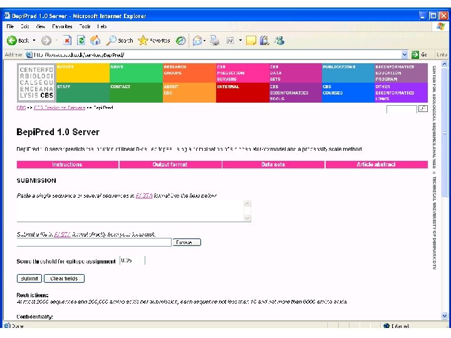Open the Search magnifier tool
This screenshot has width=451, height=338.
(120, 41)
